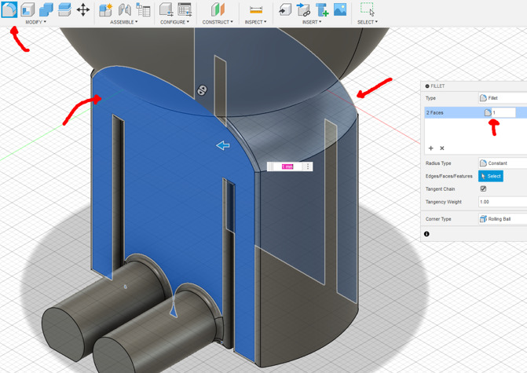Screen dimensions: 527x373
Task: Click the linked component insert icon
Action: click(x=303, y=9)
